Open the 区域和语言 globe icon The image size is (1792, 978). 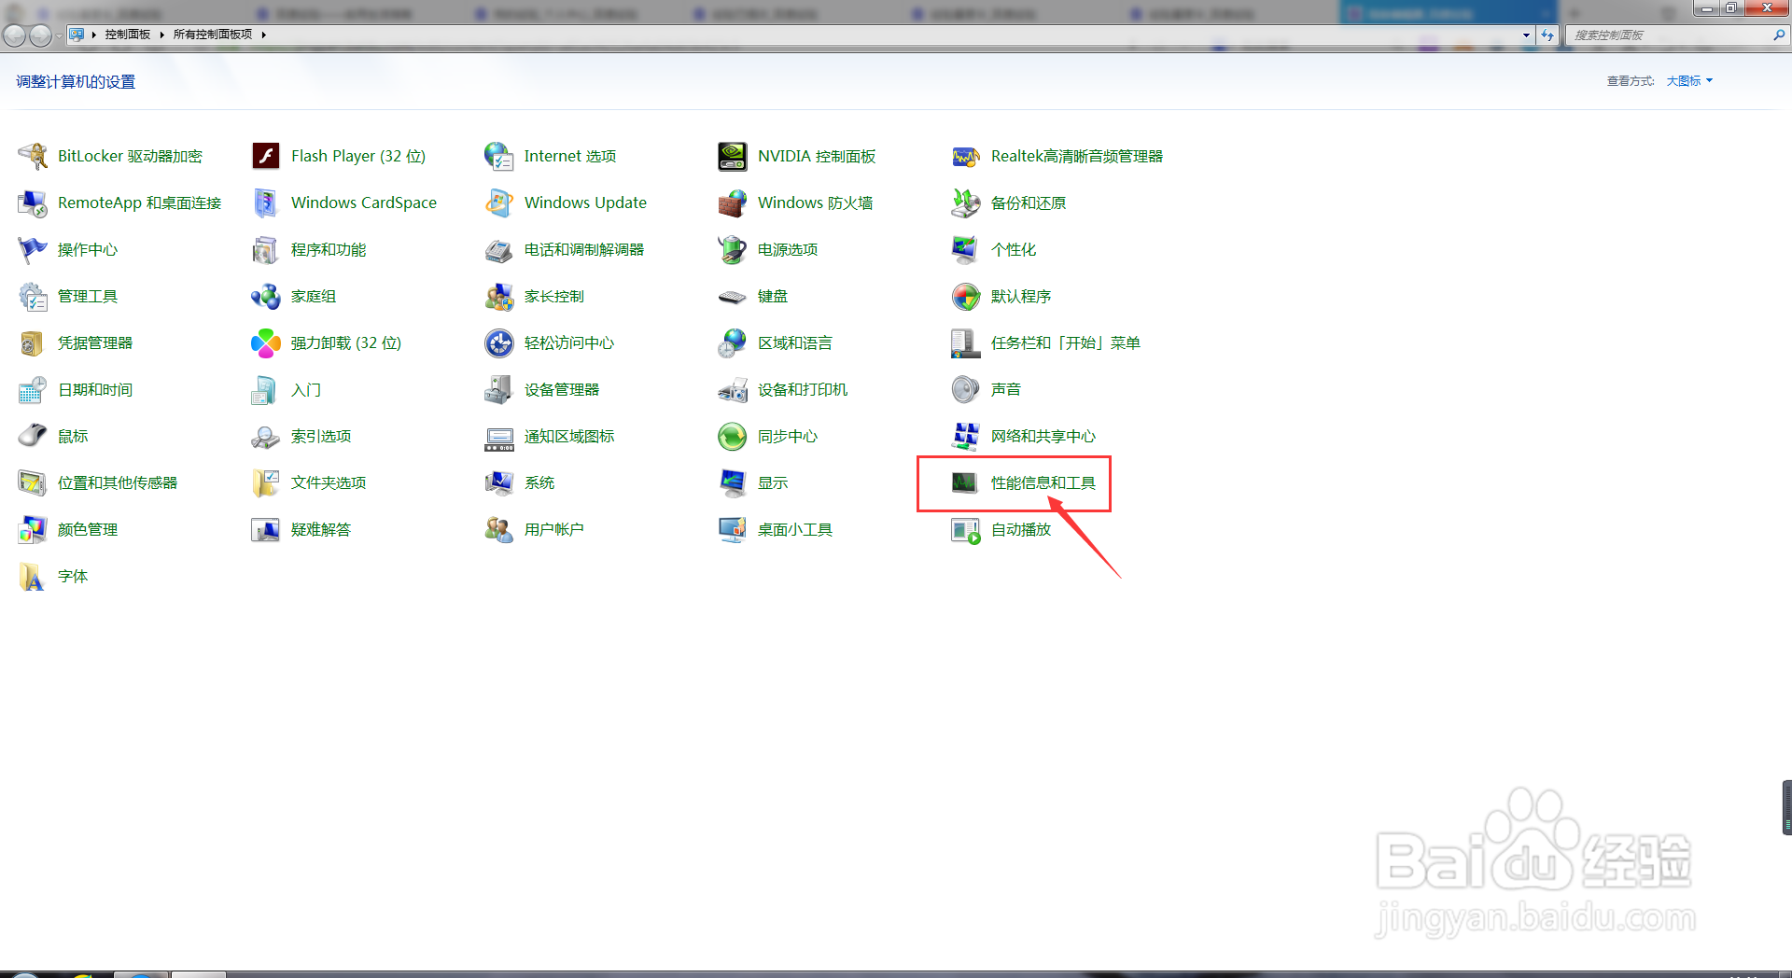click(x=733, y=342)
